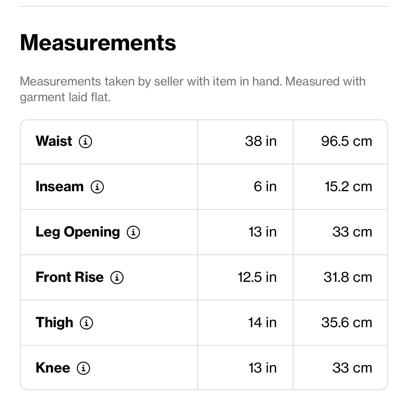The width and height of the screenshot is (408, 408).
Task: Click the Measurements heading
Action: point(98,43)
